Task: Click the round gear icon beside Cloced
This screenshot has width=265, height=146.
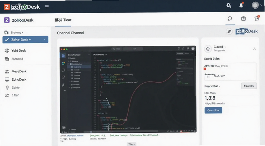Action: [208, 49]
